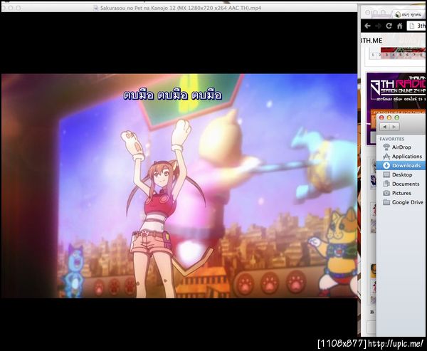
Task: Click the Documents icon in sidebar
Action: 386,184
